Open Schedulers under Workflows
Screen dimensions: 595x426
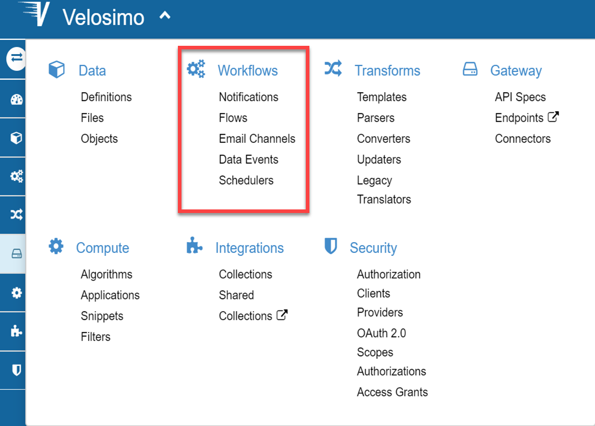click(x=246, y=180)
